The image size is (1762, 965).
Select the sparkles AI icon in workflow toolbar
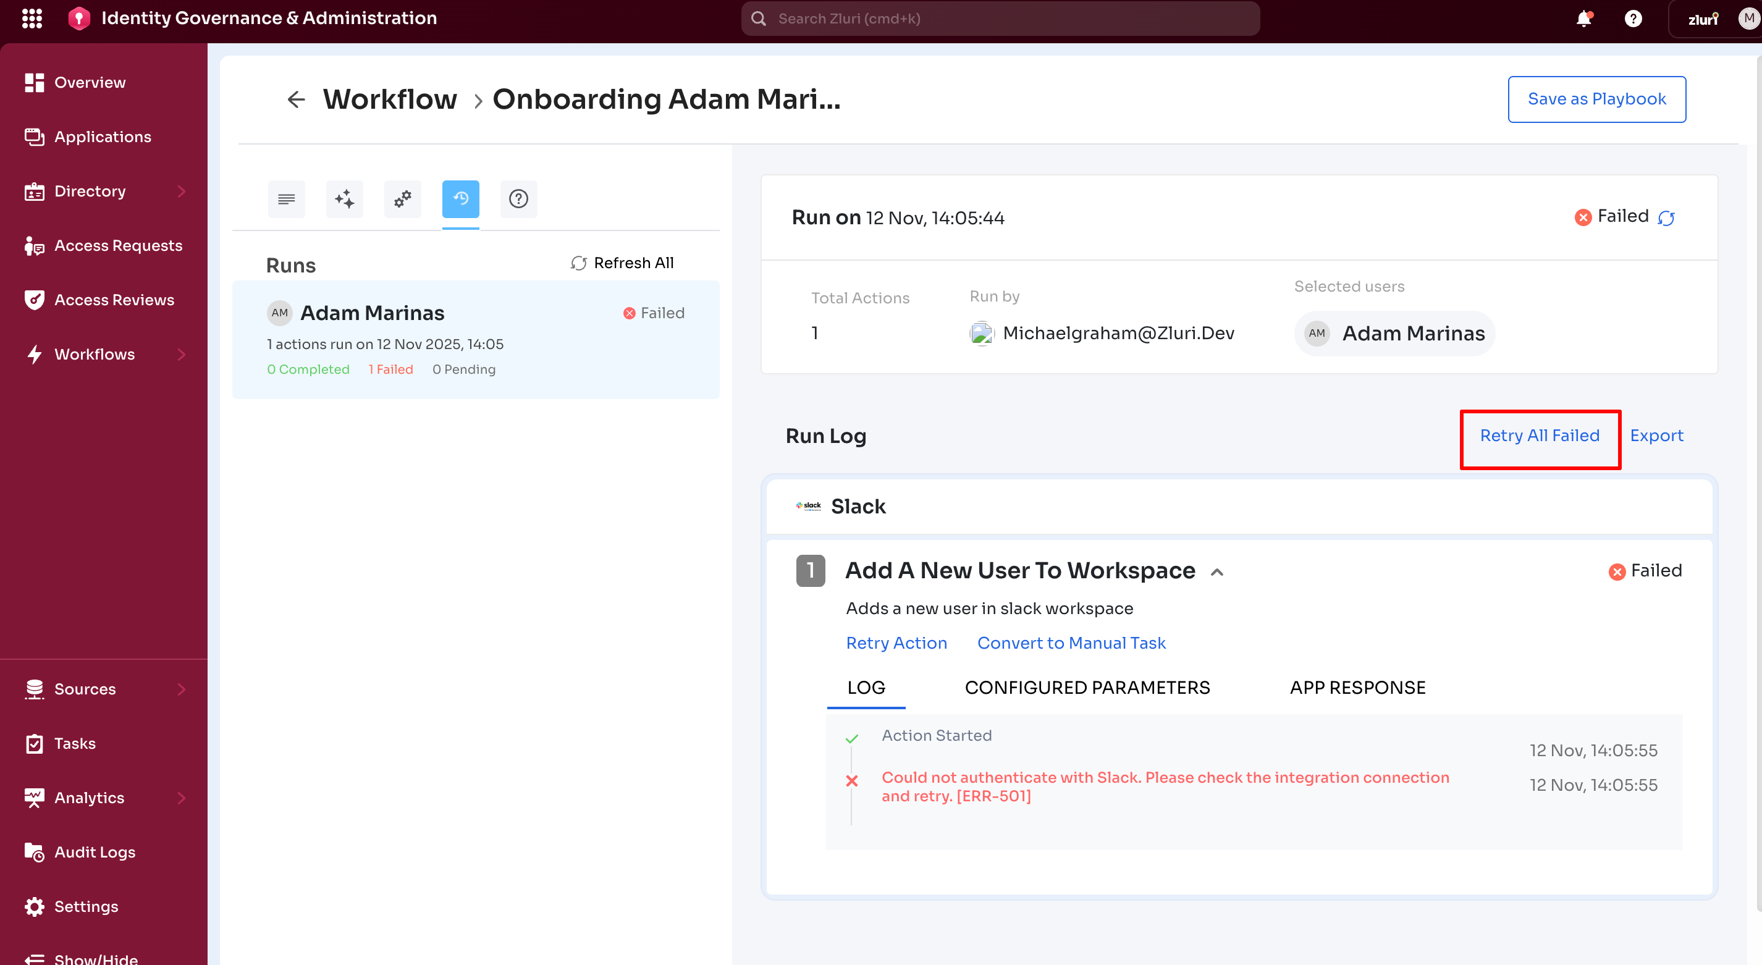pos(344,199)
